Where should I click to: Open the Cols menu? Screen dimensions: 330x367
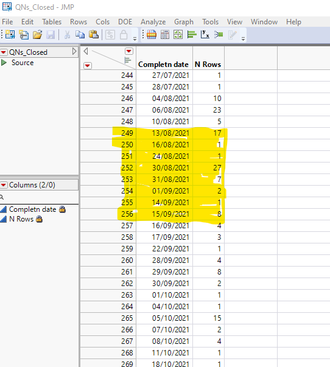tap(102, 22)
